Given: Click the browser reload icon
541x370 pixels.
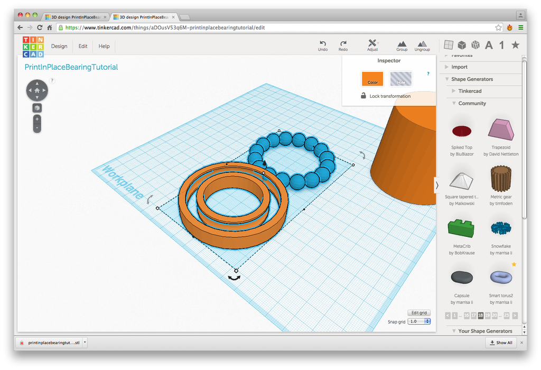Looking at the screenshot, I should (x=40, y=27).
